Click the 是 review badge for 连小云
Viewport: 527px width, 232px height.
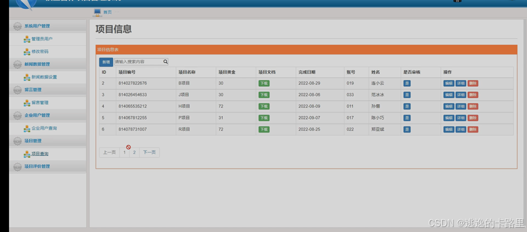point(407,83)
